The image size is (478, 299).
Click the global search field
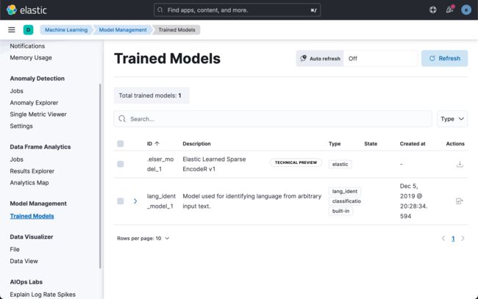tap(238, 10)
